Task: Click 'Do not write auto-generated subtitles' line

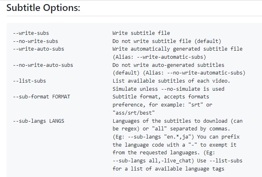Action: click(168, 65)
